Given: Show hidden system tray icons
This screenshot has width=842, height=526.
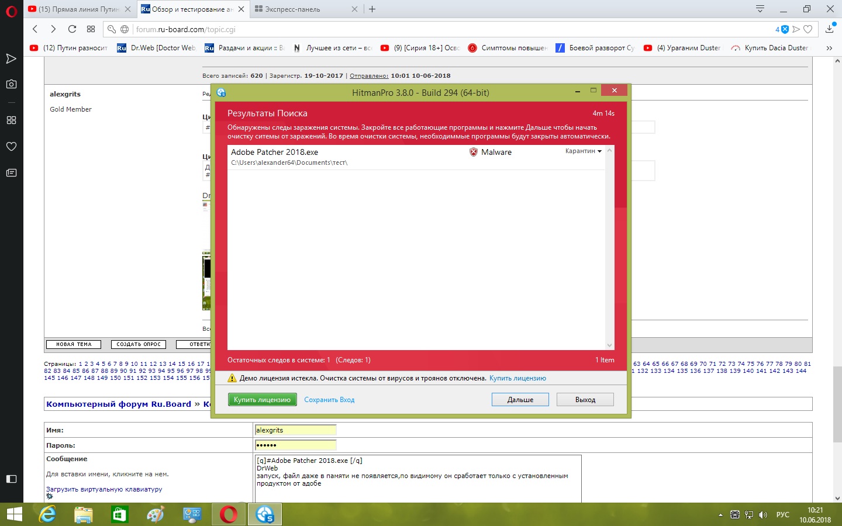Looking at the screenshot, I should (720, 515).
